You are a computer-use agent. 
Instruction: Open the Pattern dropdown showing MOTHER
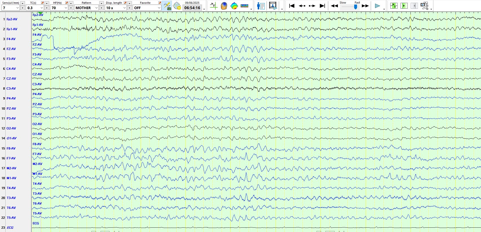coord(87,8)
